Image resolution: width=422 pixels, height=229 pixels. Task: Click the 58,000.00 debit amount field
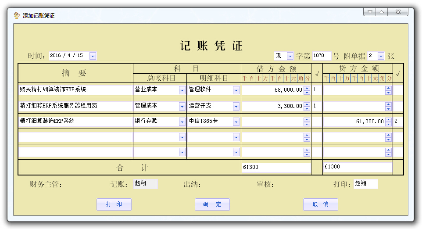tap(272, 90)
